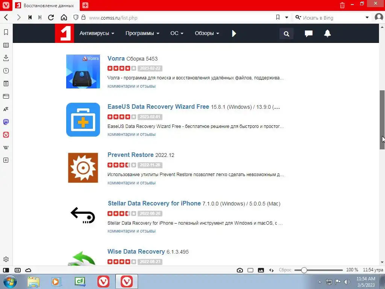This screenshot has width=385, height=289.
Task: View site info via padlock icon
Action: (83, 17)
